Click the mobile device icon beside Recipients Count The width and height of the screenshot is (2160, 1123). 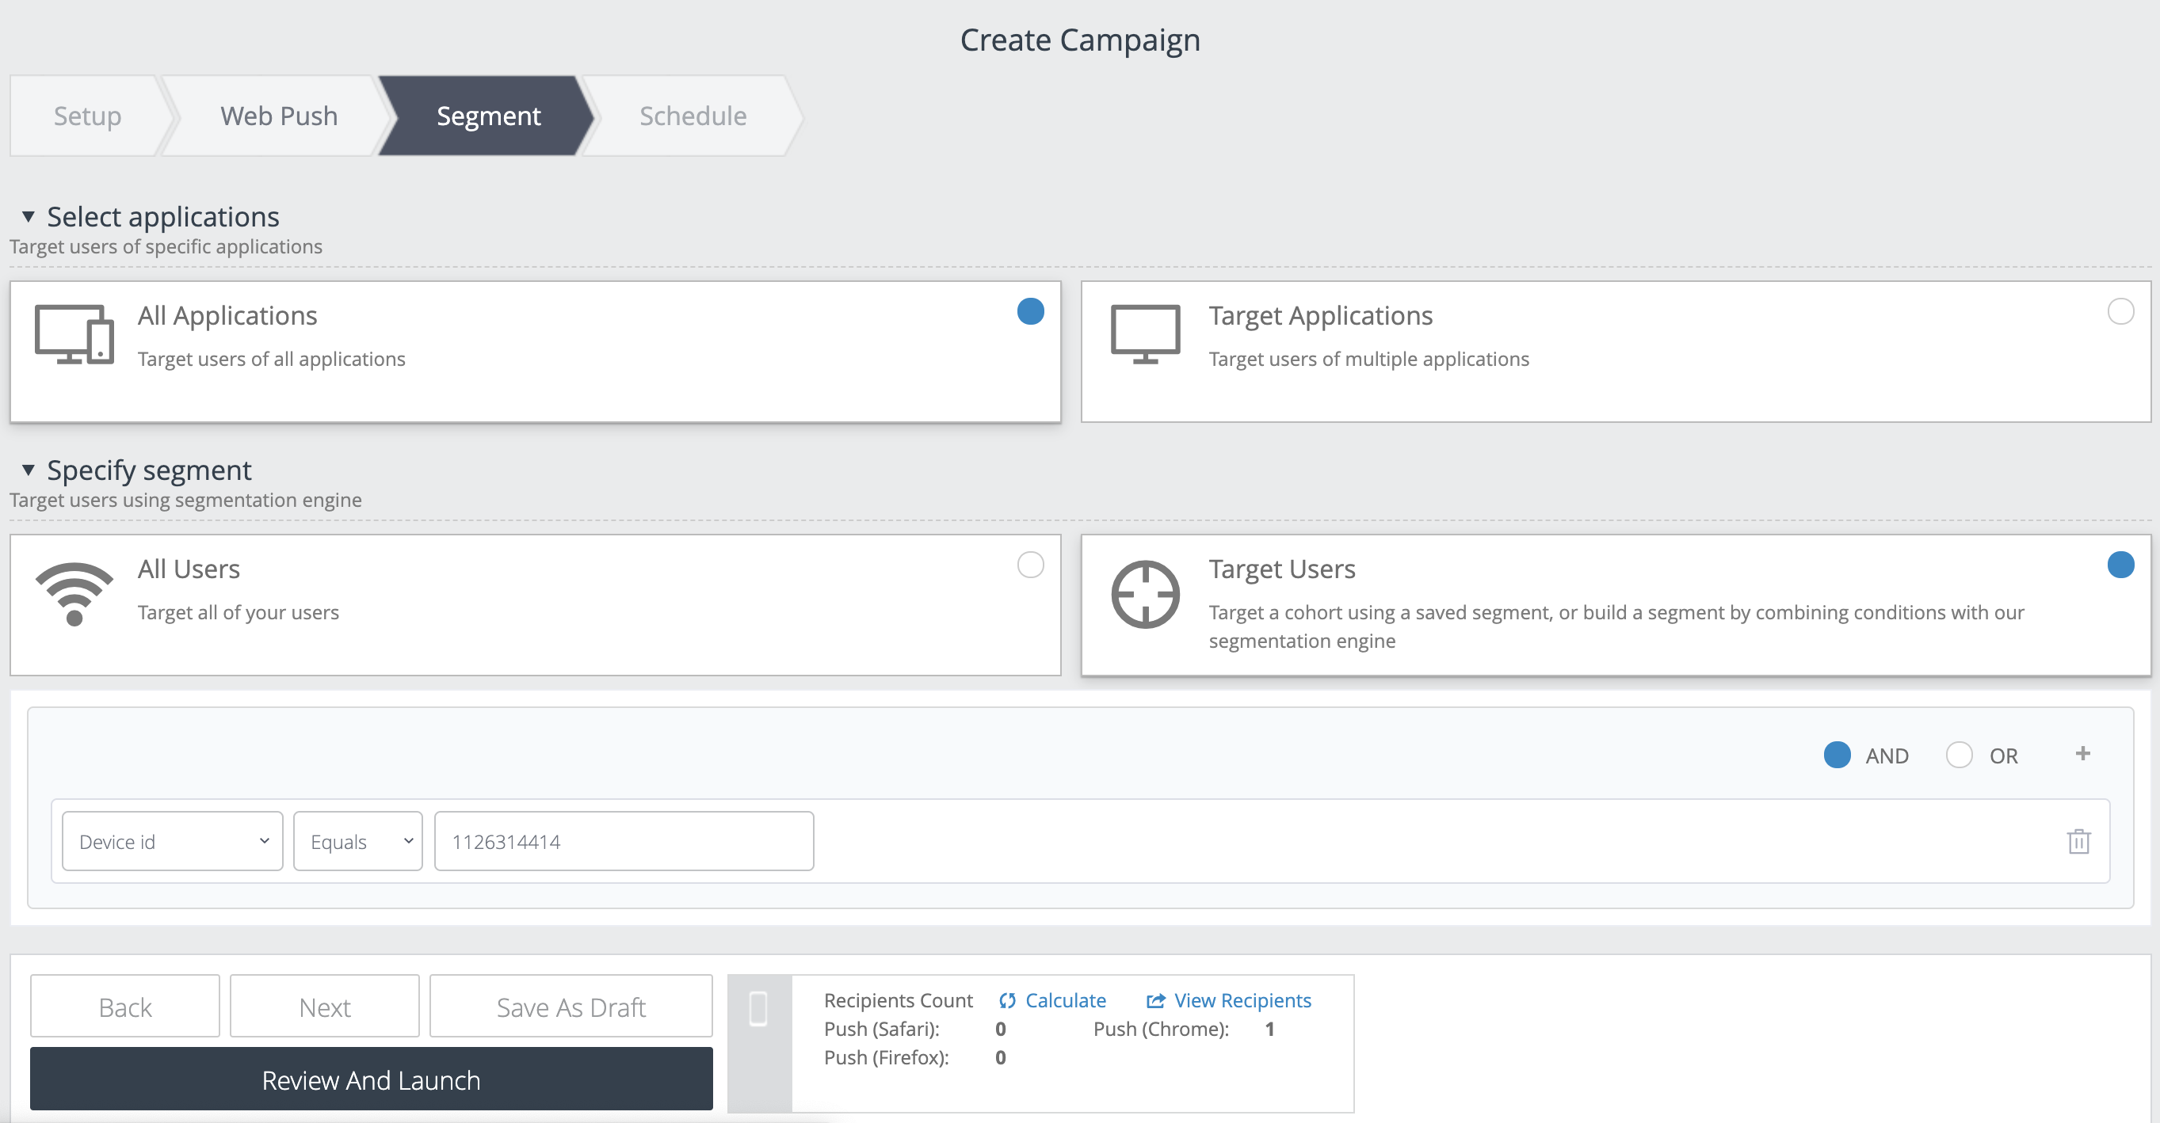(x=758, y=1008)
